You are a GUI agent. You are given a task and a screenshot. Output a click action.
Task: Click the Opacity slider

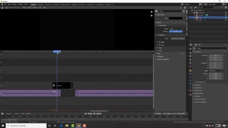[176, 32]
